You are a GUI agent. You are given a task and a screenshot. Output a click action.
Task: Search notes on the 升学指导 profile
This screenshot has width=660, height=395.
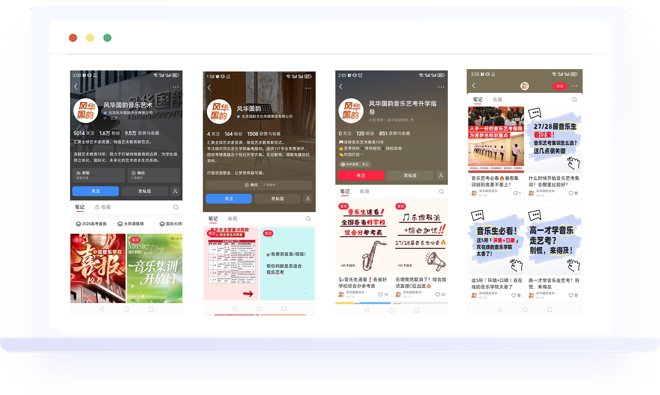click(442, 192)
